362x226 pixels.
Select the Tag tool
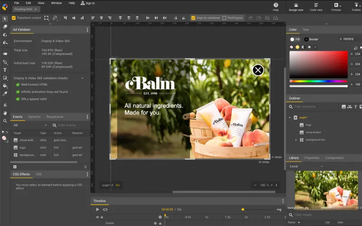click(5, 54)
